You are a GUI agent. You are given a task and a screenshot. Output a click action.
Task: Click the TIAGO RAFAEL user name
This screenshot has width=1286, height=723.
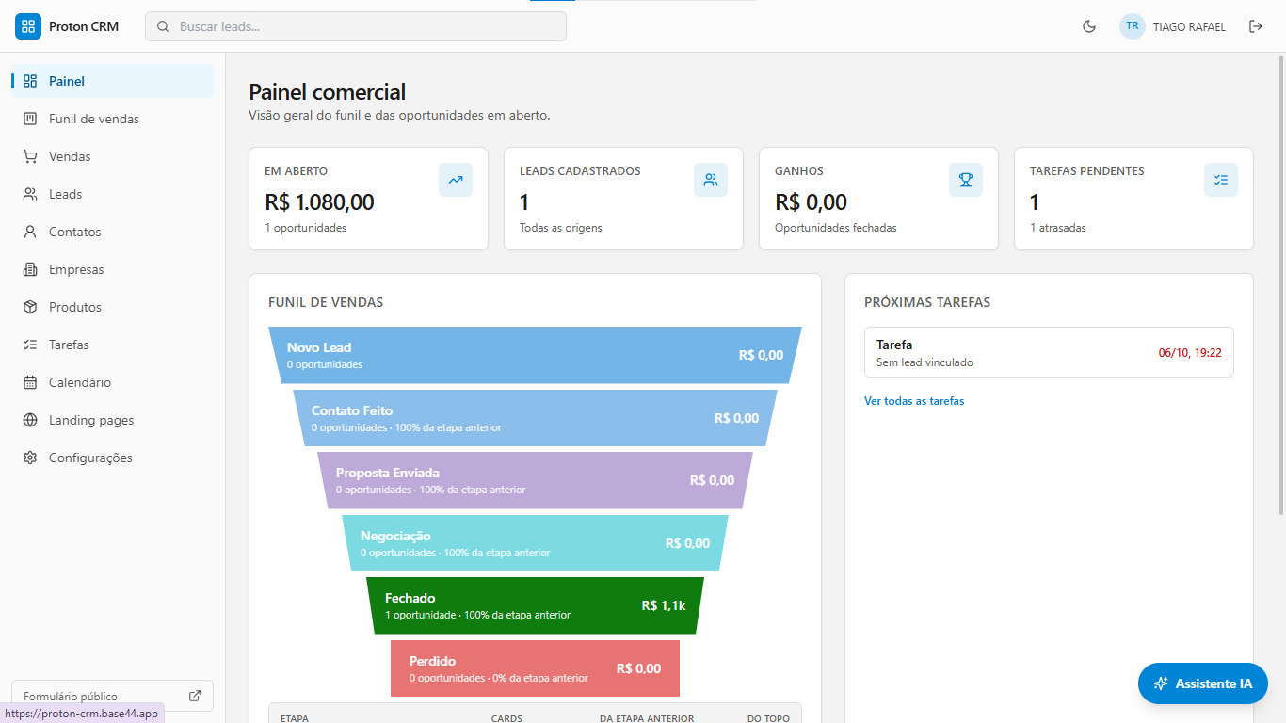(1189, 27)
